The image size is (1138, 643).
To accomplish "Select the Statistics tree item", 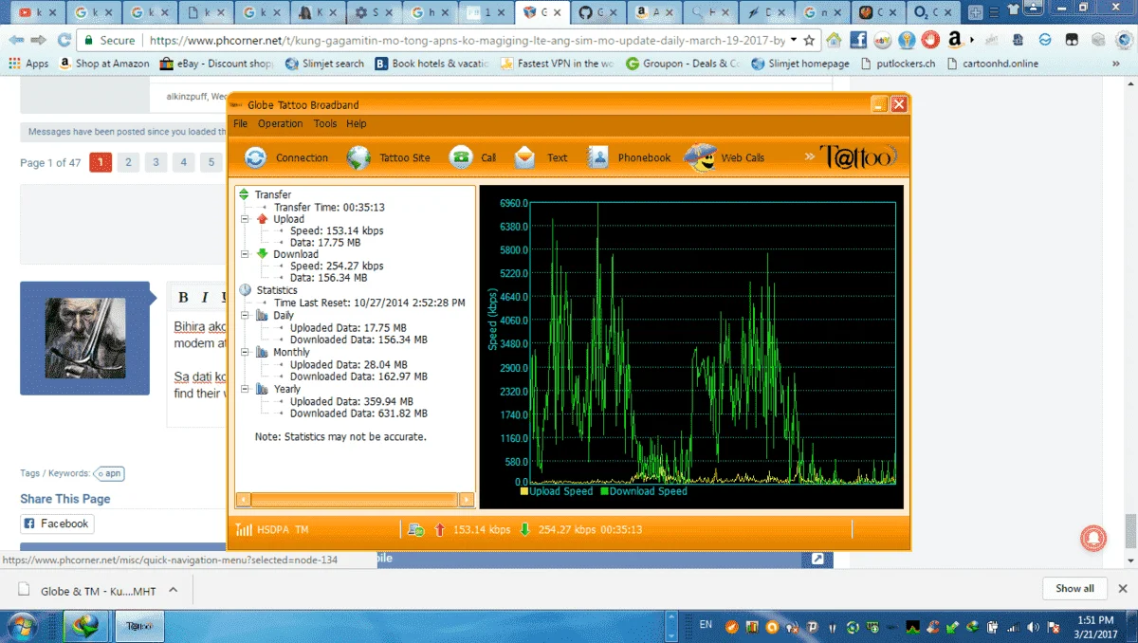I will [277, 290].
